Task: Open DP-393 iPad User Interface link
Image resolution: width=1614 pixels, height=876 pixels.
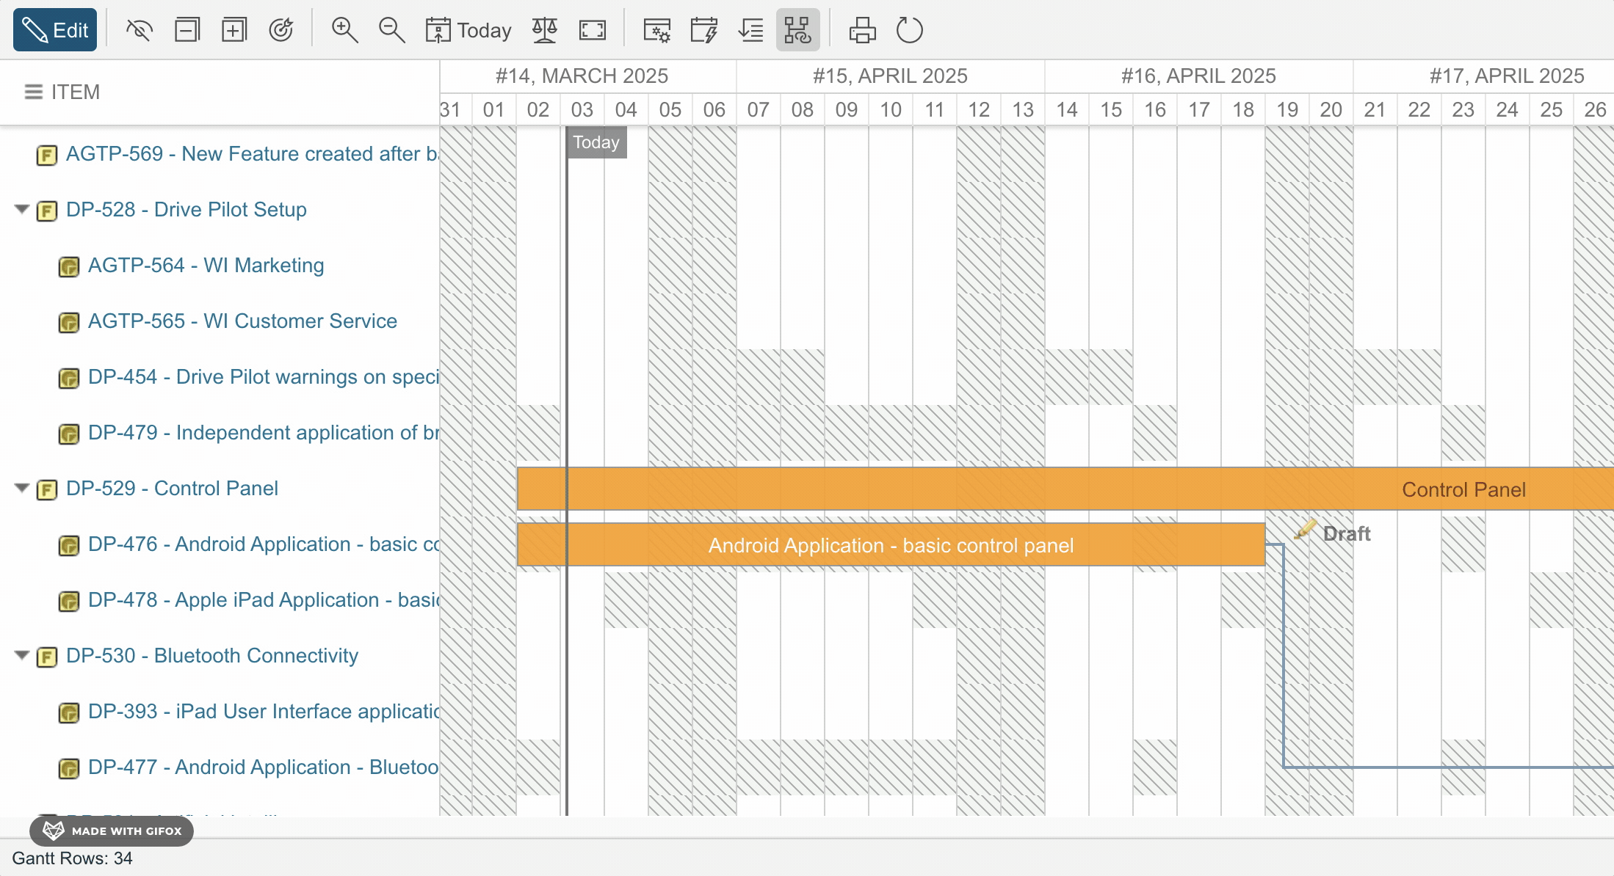Action: [x=263, y=712]
